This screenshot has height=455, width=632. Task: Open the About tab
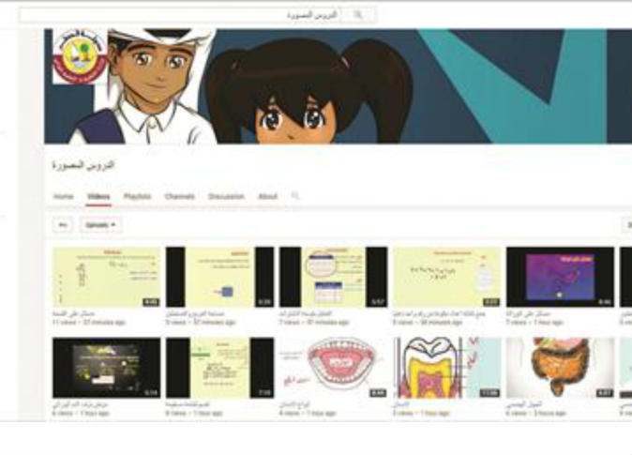click(x=268, y=197)
